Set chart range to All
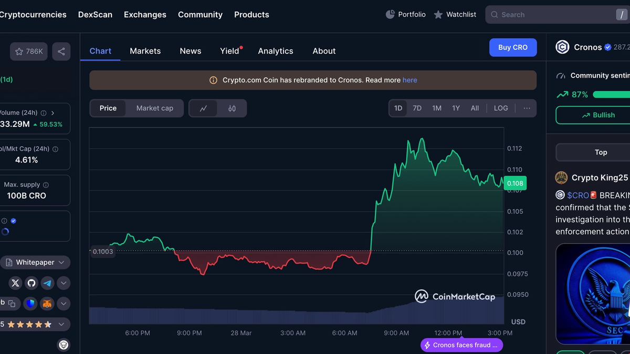 [475, 108]
